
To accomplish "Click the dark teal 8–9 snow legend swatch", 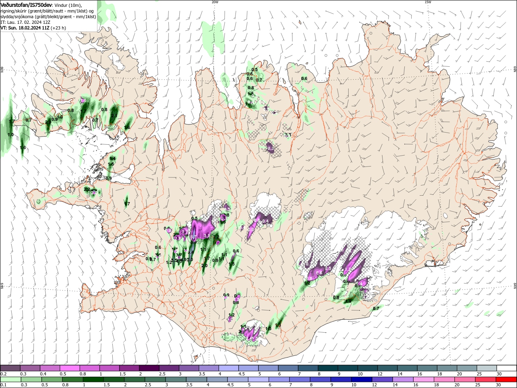I will coord(327,368).
